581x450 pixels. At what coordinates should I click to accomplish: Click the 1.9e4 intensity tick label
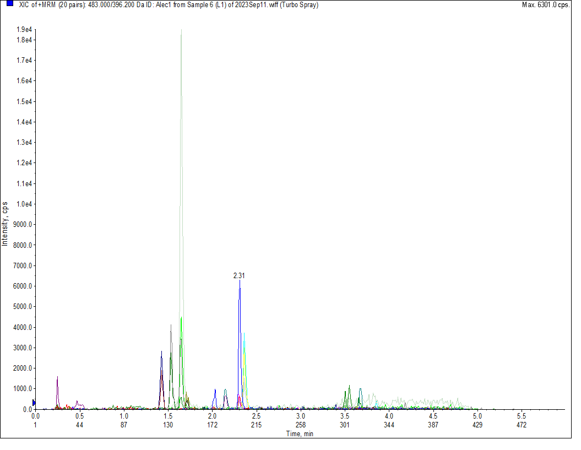coord(24,30)
